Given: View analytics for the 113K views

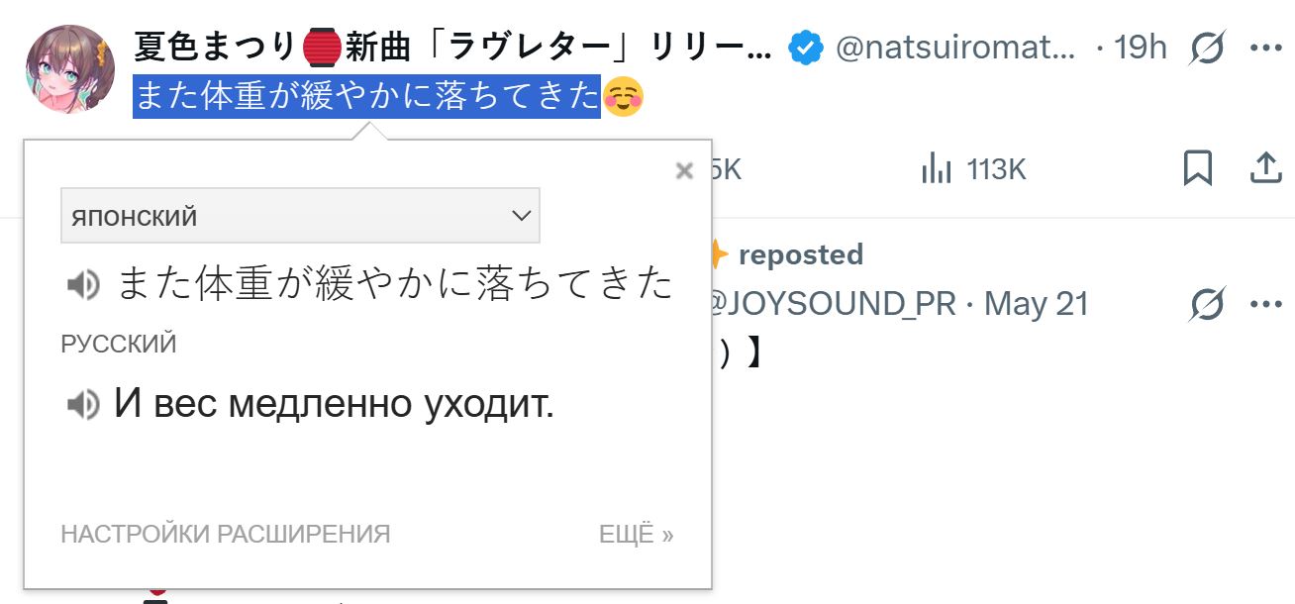Looking at the screenshot, I should pos(973,170).
